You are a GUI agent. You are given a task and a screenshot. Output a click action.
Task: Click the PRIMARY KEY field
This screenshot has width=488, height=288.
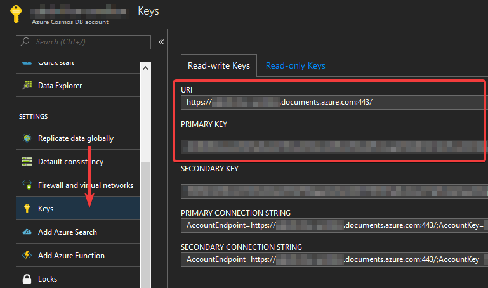coord(334,147)
